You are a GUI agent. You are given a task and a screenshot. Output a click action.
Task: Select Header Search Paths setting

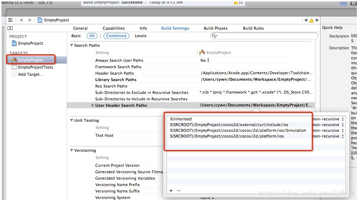(x=115, y=73)
